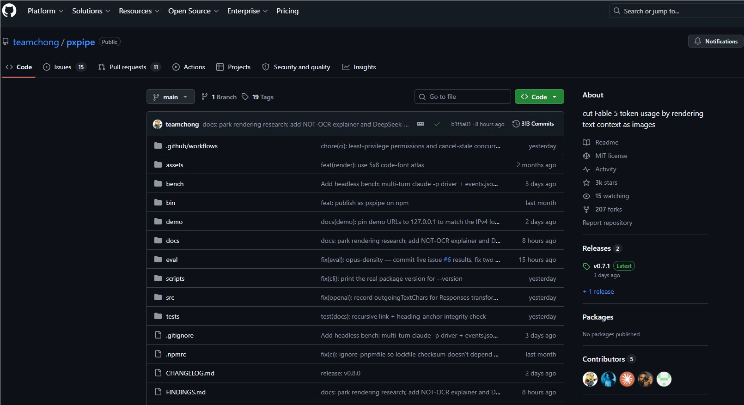Image resolution: width=744 pixels, height=405 pixels.
Task: Open commit message ellipsis expander
Action: click(421, 124)
